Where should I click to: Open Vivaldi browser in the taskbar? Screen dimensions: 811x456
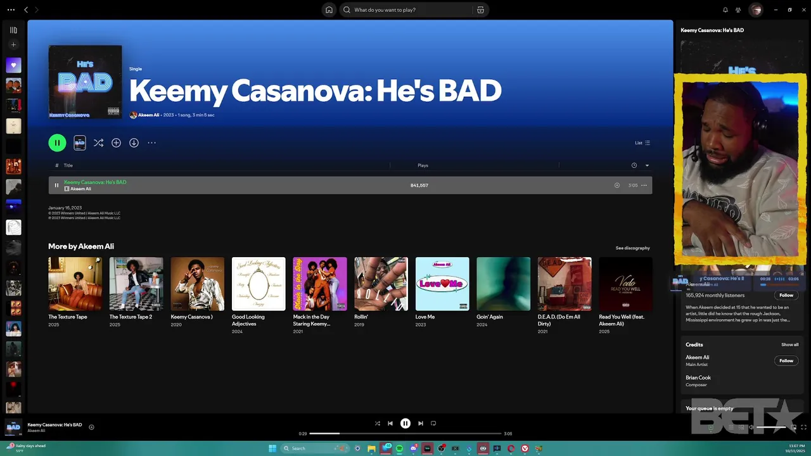click(525, 448)
